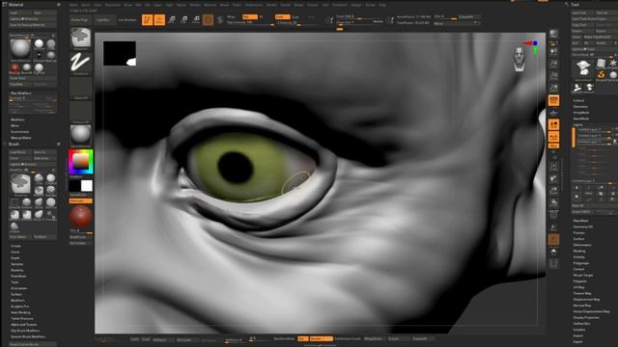Image resolution: width=618 pixels, height=347 pixels.
Task: Open the Document menu
Action: click(x=113, y=5)
